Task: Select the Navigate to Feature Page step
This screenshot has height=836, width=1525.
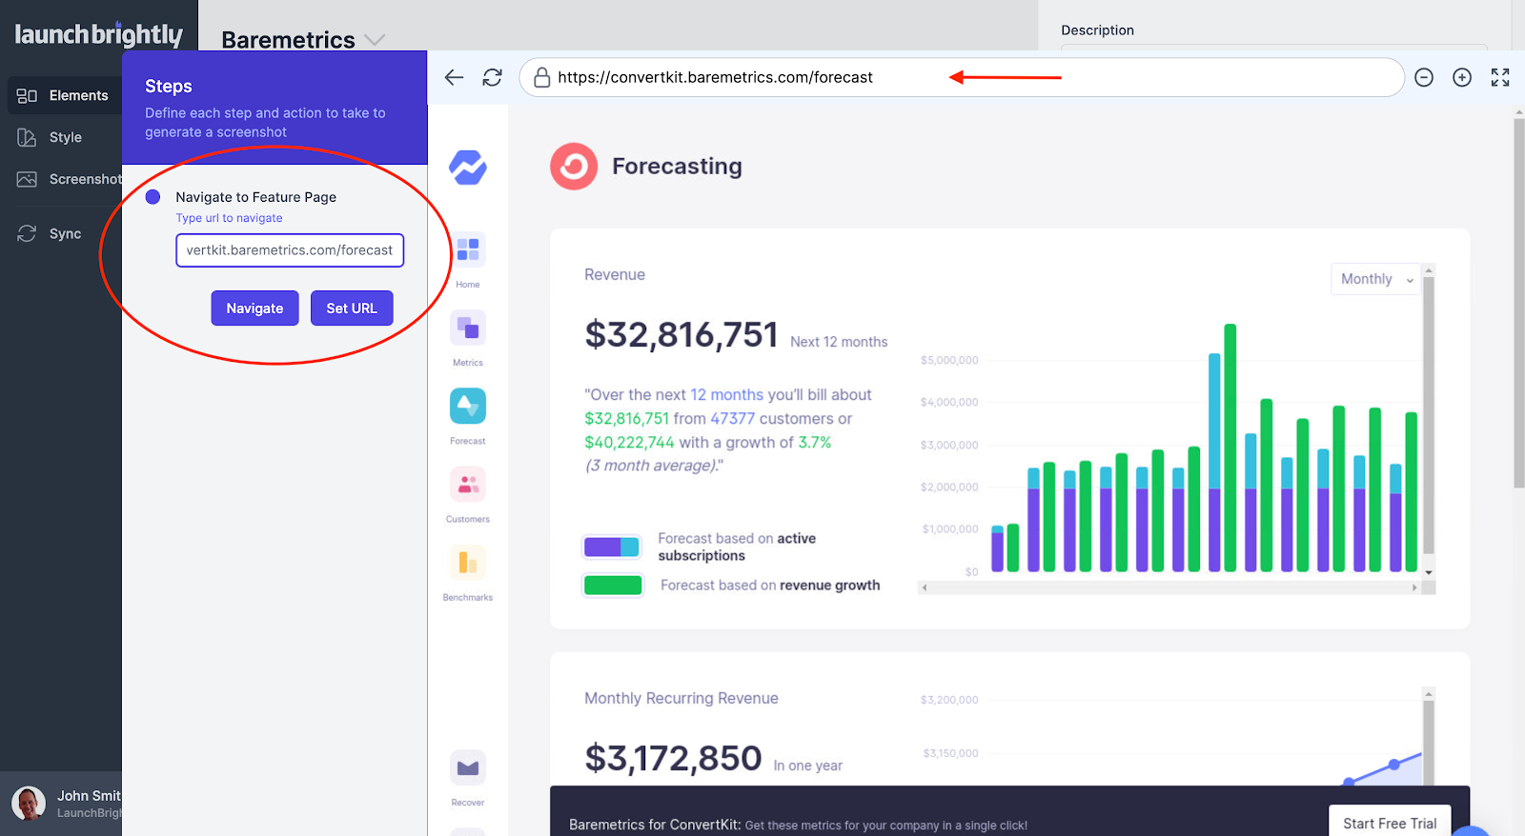Action: pyautogui.click(x=255, y=197)
